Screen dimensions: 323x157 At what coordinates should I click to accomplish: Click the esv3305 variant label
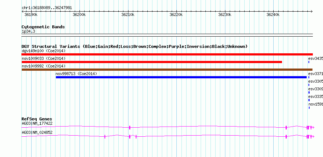pyautogui.click(x=315, y=82)
